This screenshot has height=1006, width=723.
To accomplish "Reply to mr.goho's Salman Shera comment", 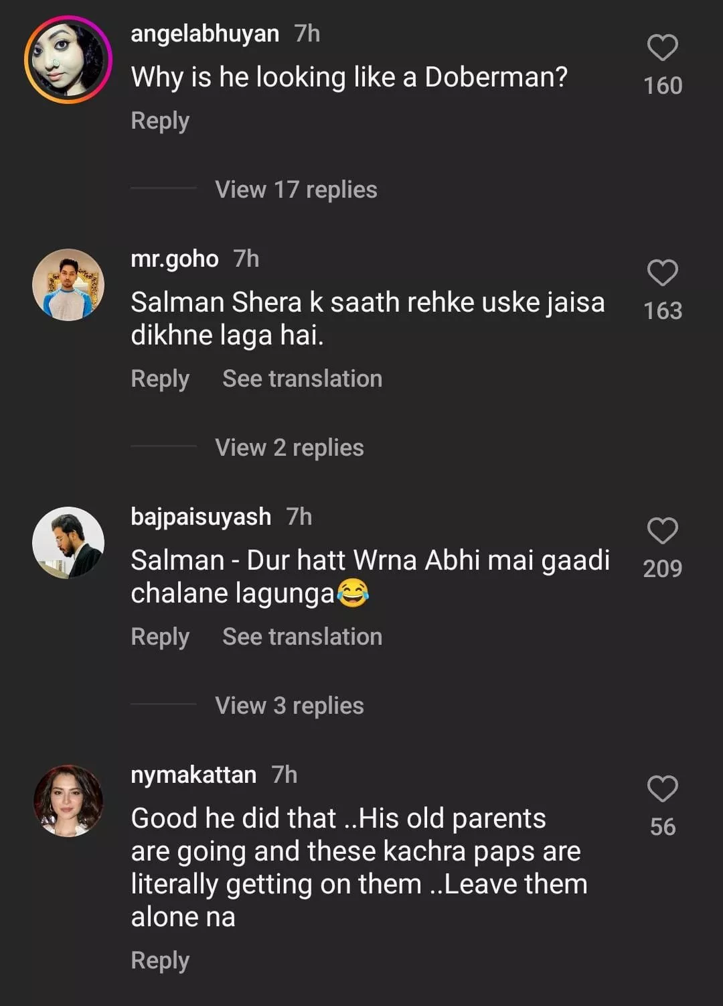I will [160, 379].
